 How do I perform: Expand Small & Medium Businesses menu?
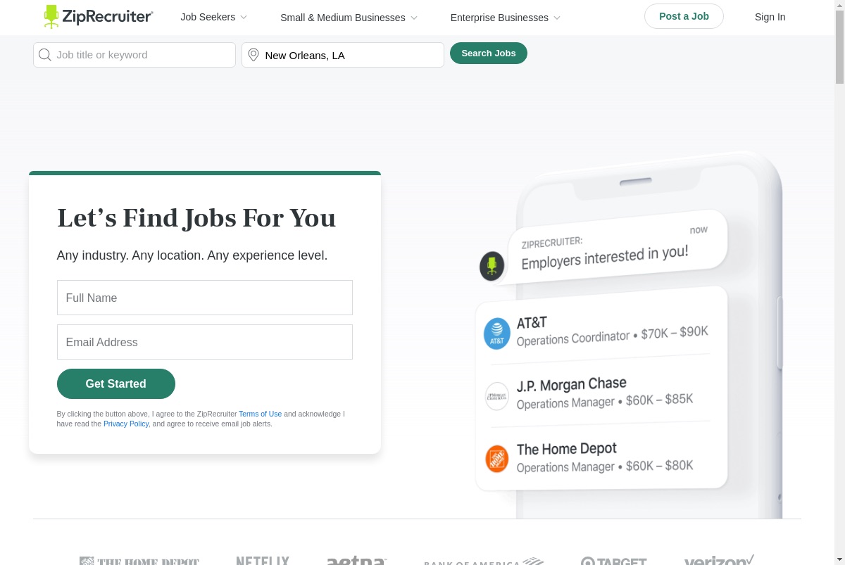349,18
